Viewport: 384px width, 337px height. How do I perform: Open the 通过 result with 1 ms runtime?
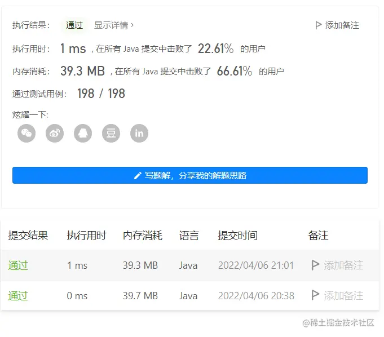[x=18, y=265]
